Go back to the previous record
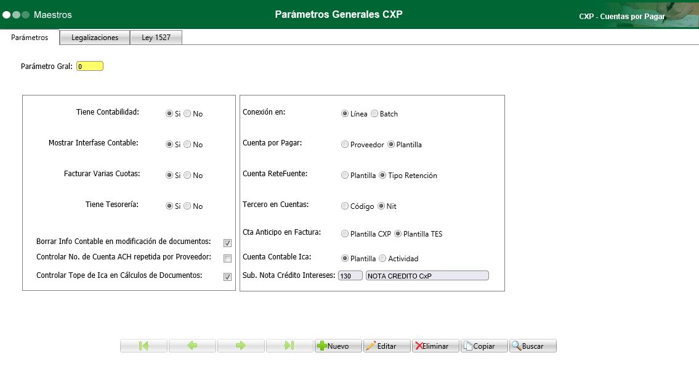This screenshot has width=699, height=374. click(x=192, y=345)
